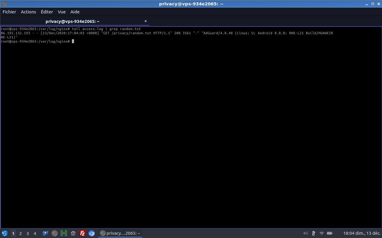Open the Actions menu
This screenshot has width=382, height=238.
coord(28,12)
